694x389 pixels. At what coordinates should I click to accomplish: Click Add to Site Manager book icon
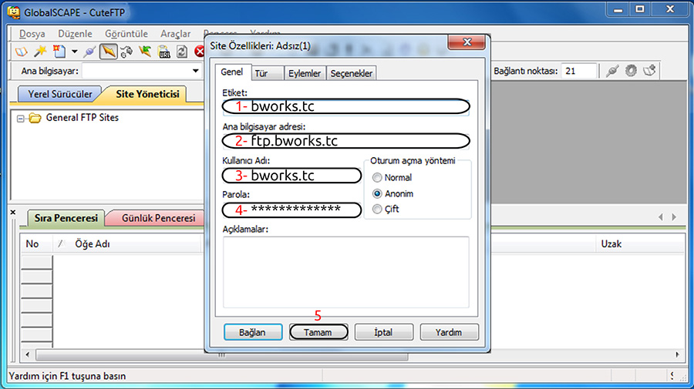pyautogui.click(x=649, y=71)
